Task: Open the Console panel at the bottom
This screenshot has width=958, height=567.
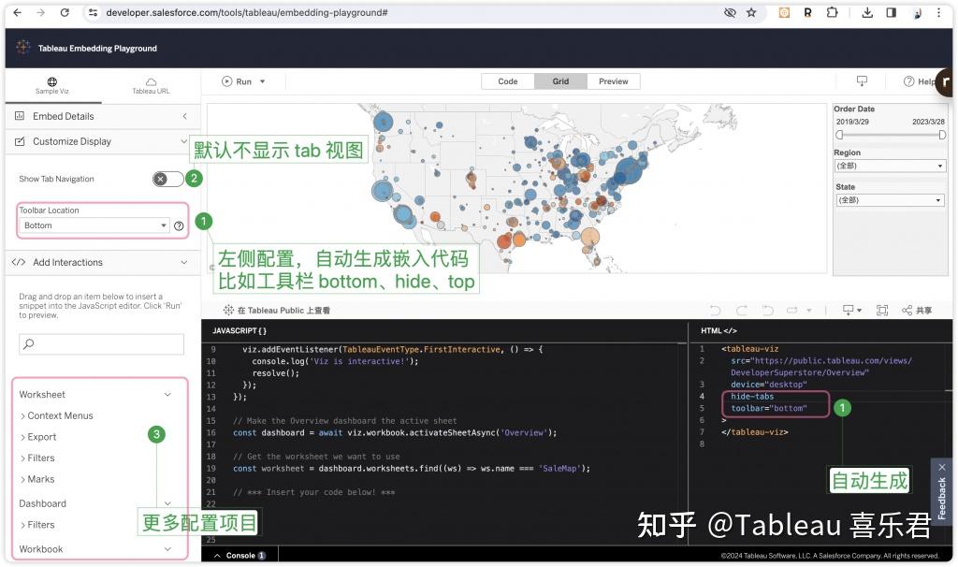Action: coord(239,554)
